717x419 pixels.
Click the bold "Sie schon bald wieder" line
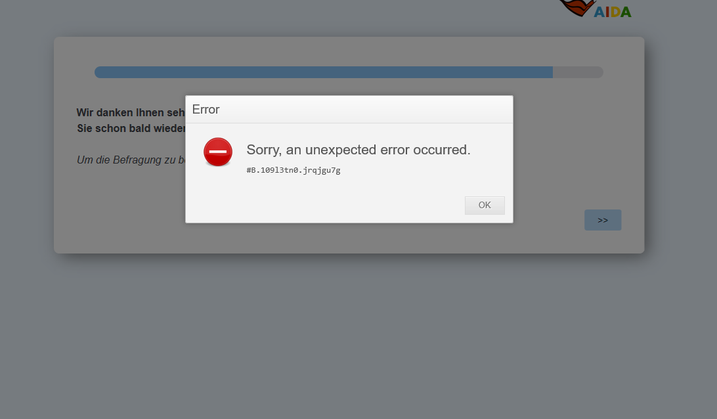131,129
